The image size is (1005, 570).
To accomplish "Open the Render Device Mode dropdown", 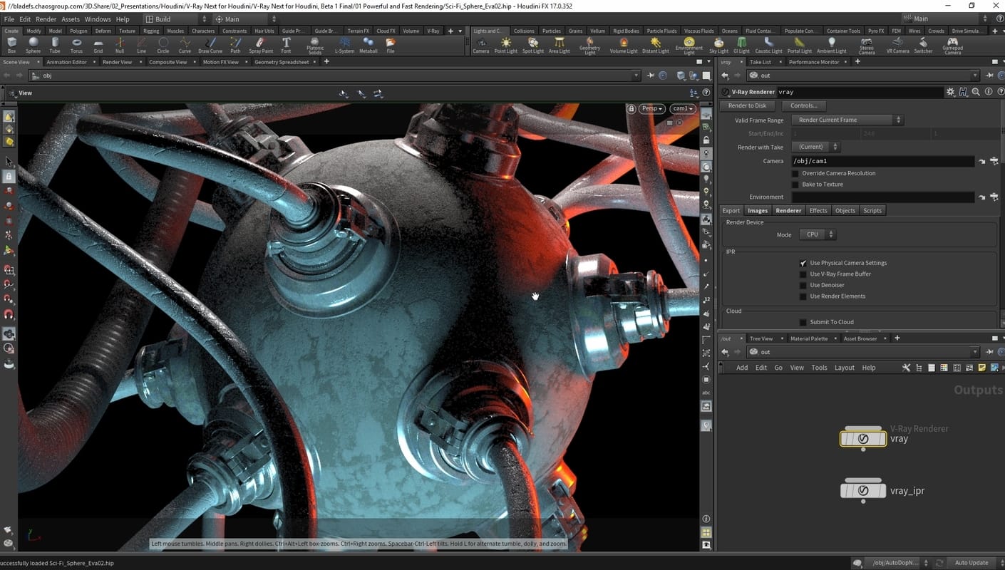I will pos(816,234).
